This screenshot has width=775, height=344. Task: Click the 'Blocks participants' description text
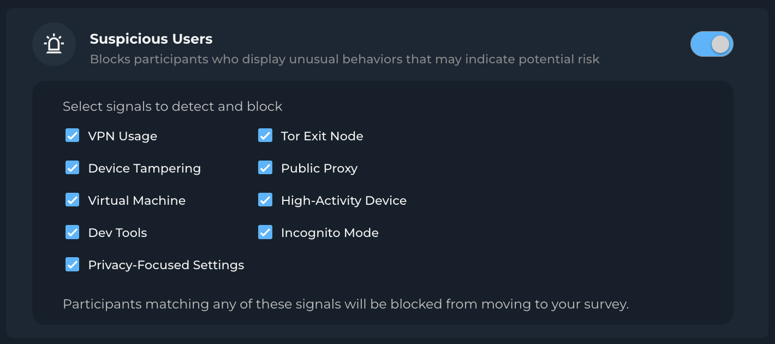pyautogui.click(x=344, y=59)
